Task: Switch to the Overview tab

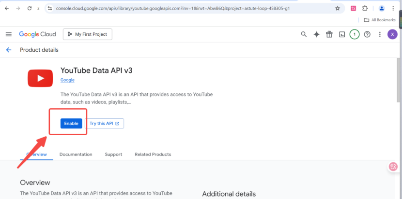Action: point(37,155)
